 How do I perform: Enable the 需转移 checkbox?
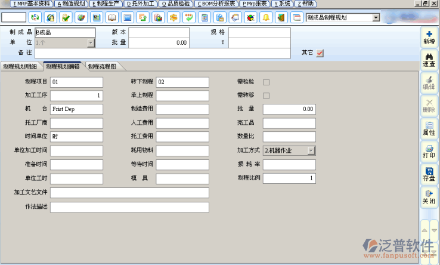point(267,95)
